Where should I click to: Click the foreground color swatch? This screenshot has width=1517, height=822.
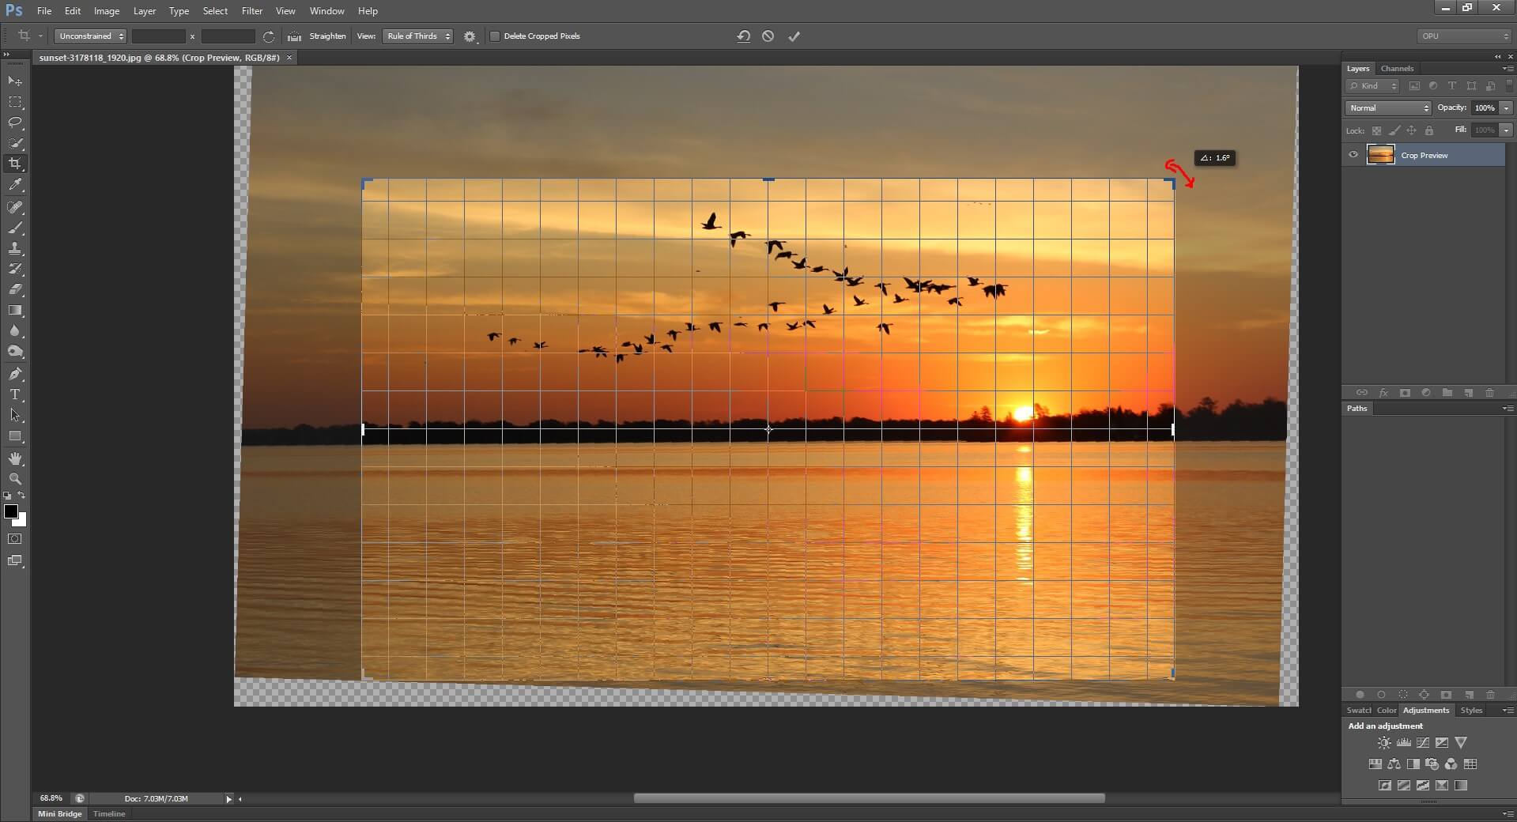[11, 511]
